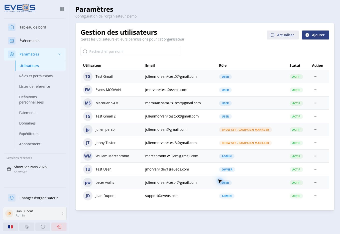Click the Changer d'organisateur swap icon
The image size is (340, 234).
(x=12, y=198)
